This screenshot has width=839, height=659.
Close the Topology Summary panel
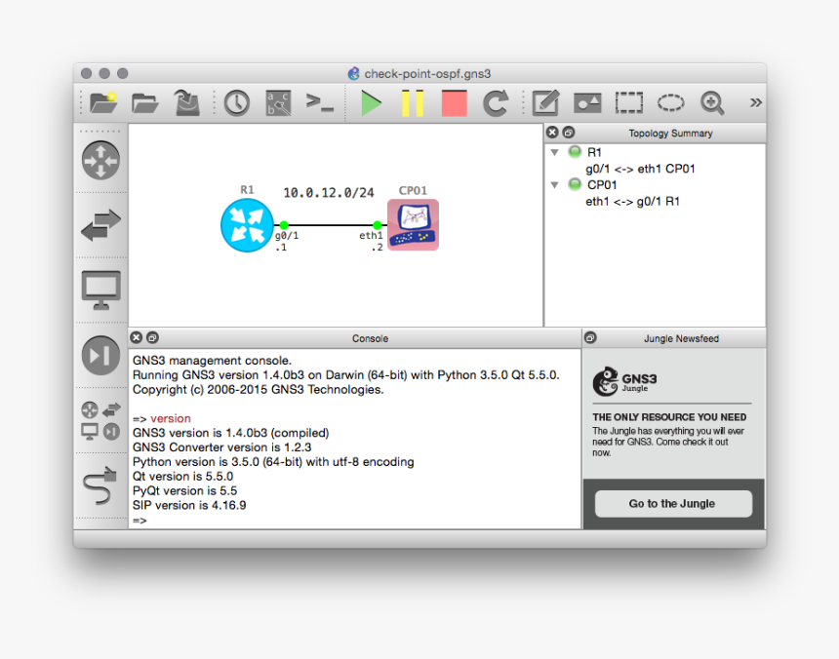[553, 132]
